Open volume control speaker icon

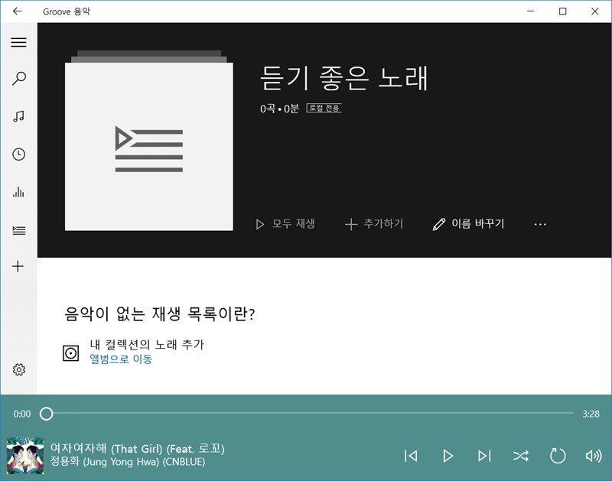(594, 456)
